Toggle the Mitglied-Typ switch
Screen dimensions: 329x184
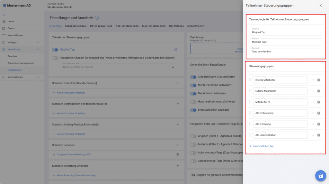coord(55,50)
